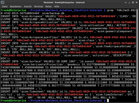Viewport: 139px width, 103px height.
Task: Open the Reiter menu
Action: (48, 6)
